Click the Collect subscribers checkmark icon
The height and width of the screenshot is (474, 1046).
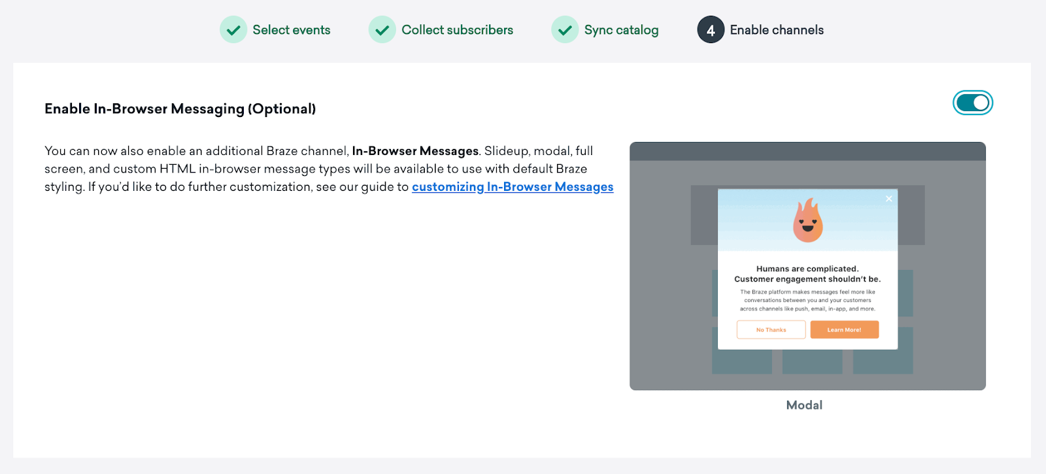pyautogui.click(x=382, y=29)
